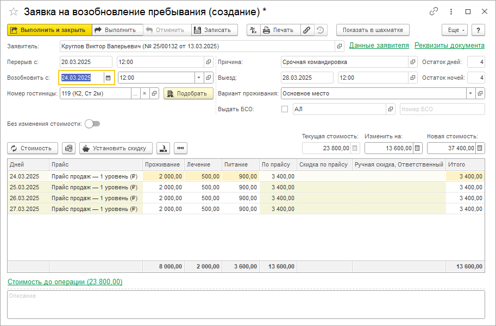496x326 pixels.
Task: Open the three-dot window menu
Action: [x=450, y=11]
